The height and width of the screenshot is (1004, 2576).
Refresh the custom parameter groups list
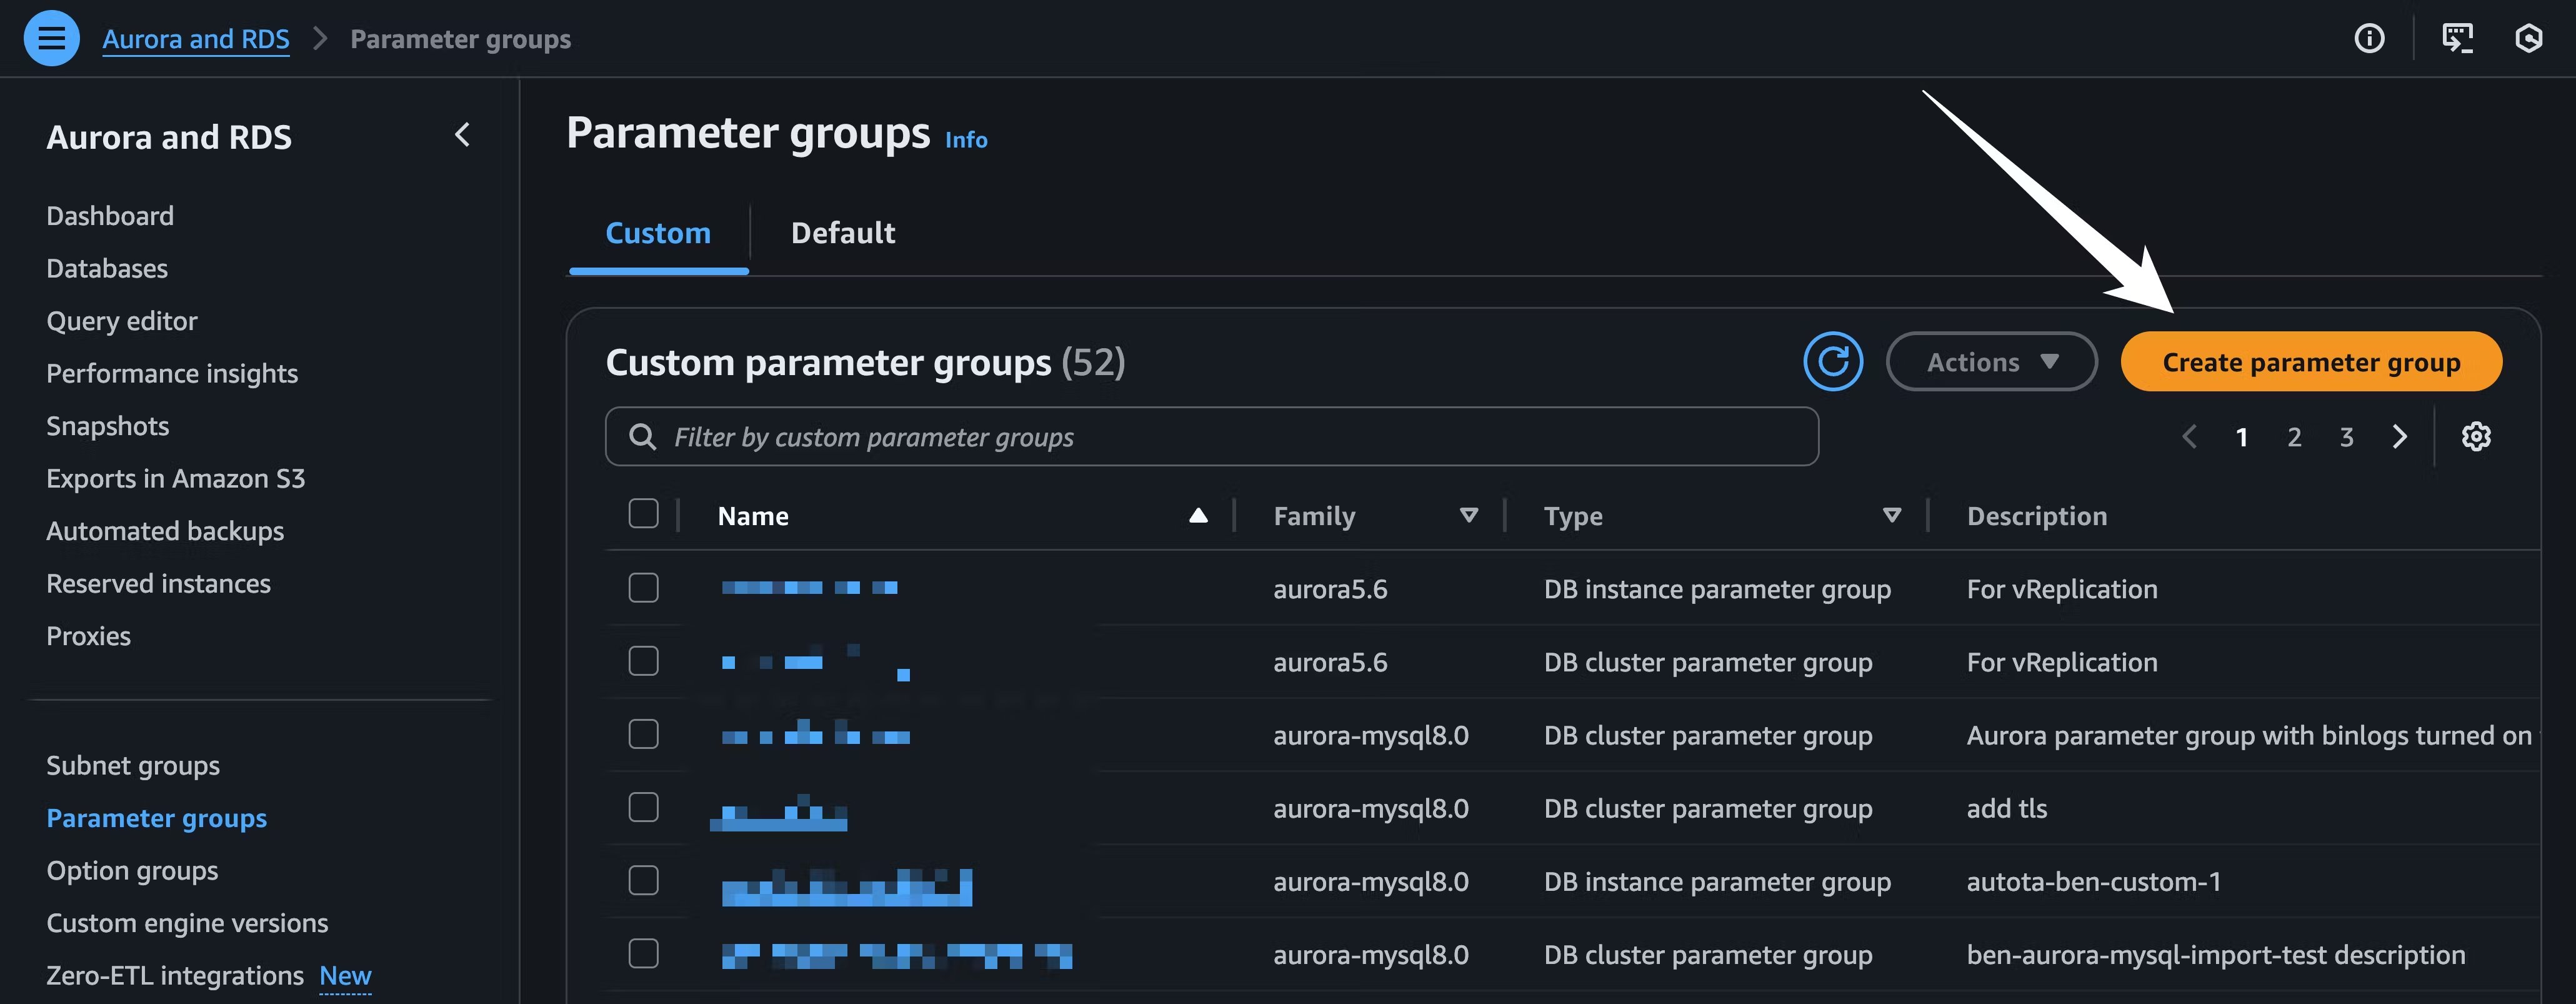pyautogui.click(x=1832, y=361)
